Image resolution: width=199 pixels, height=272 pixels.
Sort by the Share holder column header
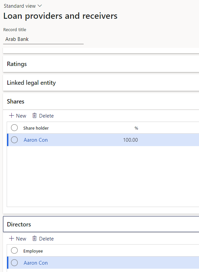[x=36, y=128]
